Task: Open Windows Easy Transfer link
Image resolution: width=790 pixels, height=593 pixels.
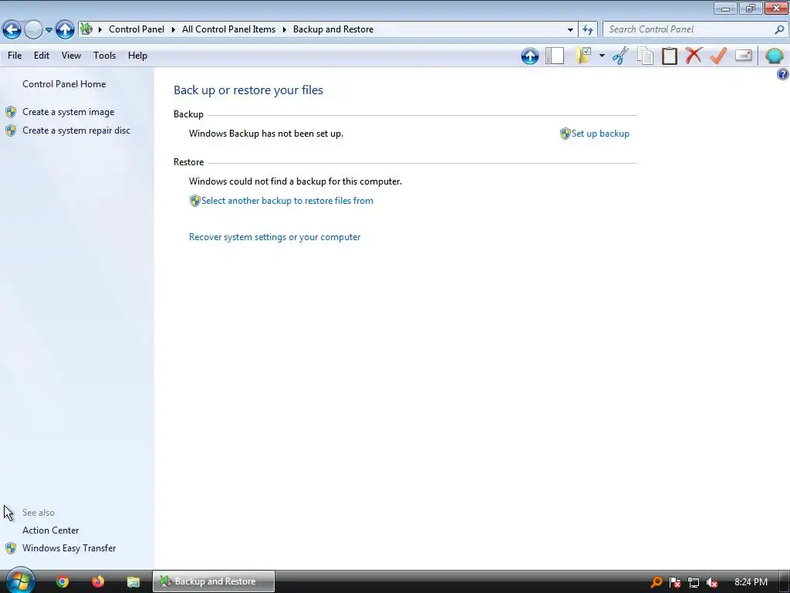Action: [69, 548]
